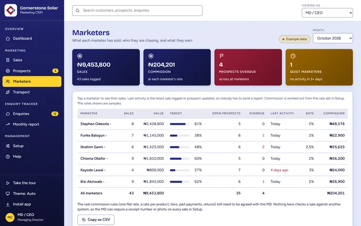Click the search magnifier icon
Viewport: 361px width, 226px height.
tap(77, 10)
